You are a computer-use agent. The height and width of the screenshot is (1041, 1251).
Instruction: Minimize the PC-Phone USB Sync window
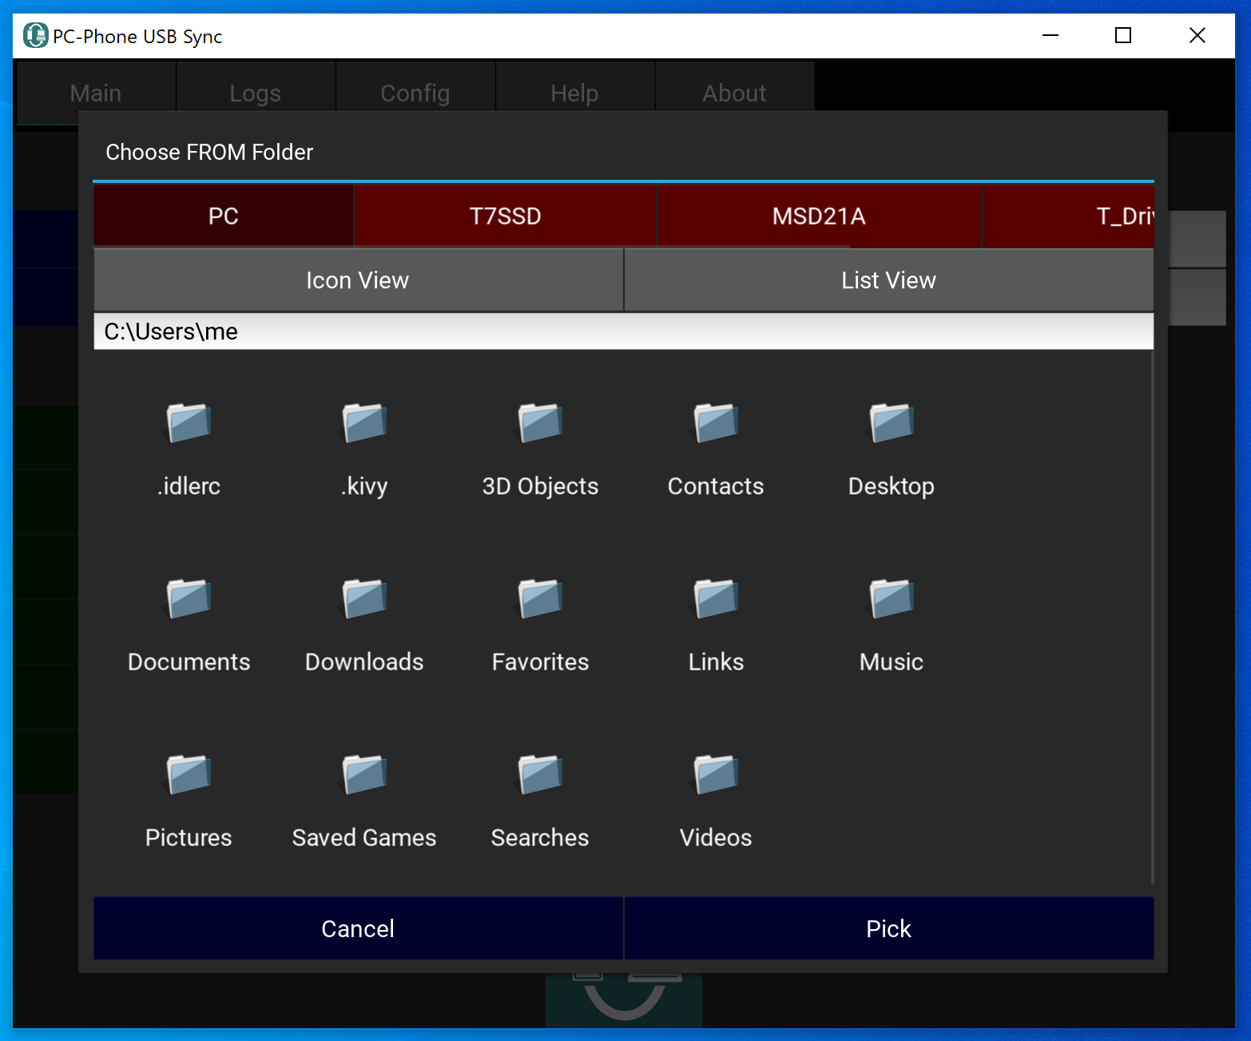[x=1050, y=35]
